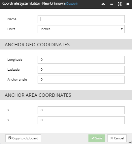Close the Coordinate System Editor dialog
The height and width of the screenshot is (144, 132).
128,4
